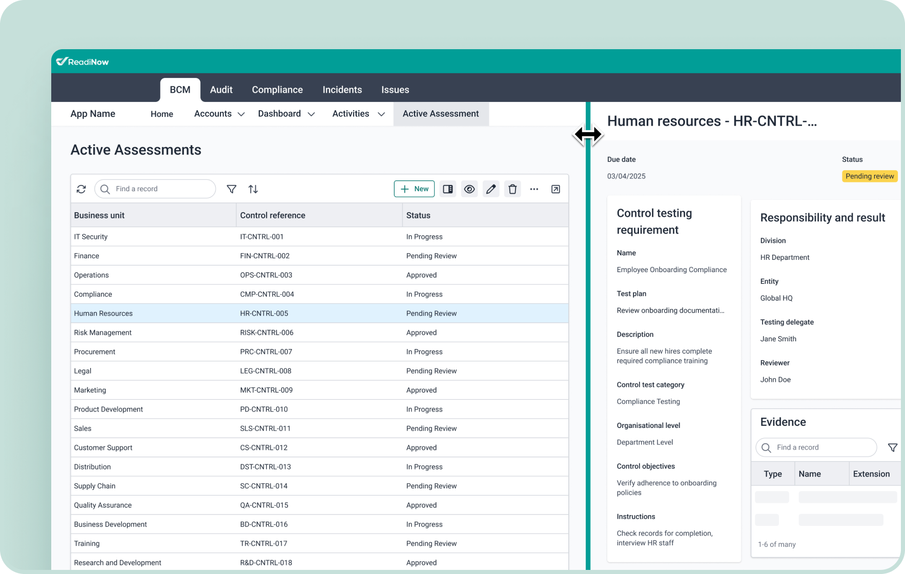Open the Incidents tab
Image resolution: width=905 pixels, height=574 pixels.
tap(342, 89)
